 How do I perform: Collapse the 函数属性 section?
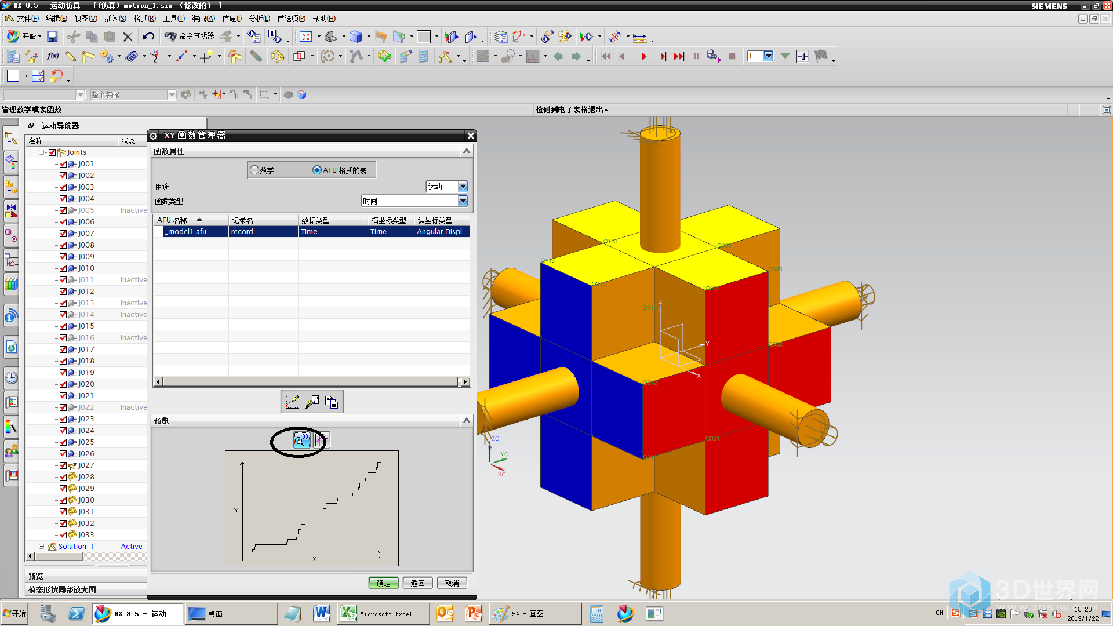[467, 151]
